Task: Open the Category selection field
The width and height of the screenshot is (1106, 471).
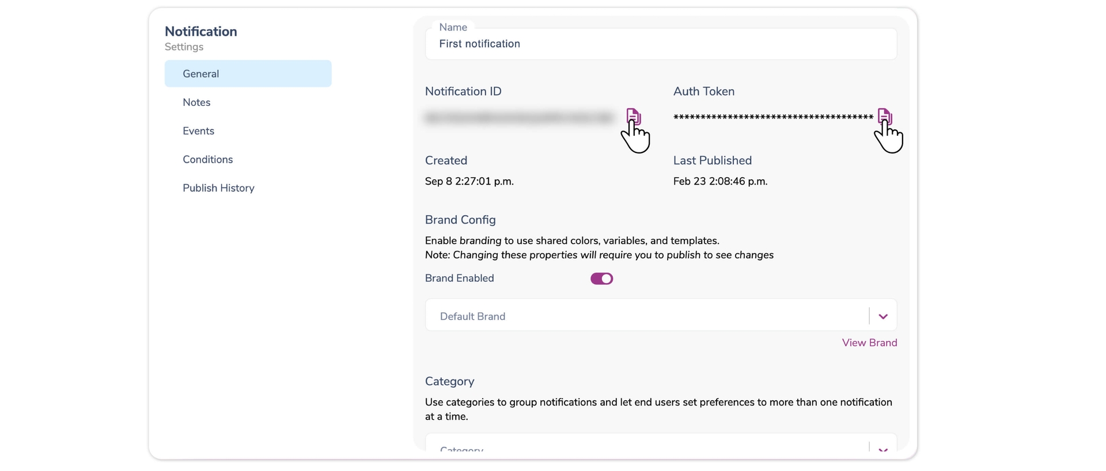Action: point(645,447)
